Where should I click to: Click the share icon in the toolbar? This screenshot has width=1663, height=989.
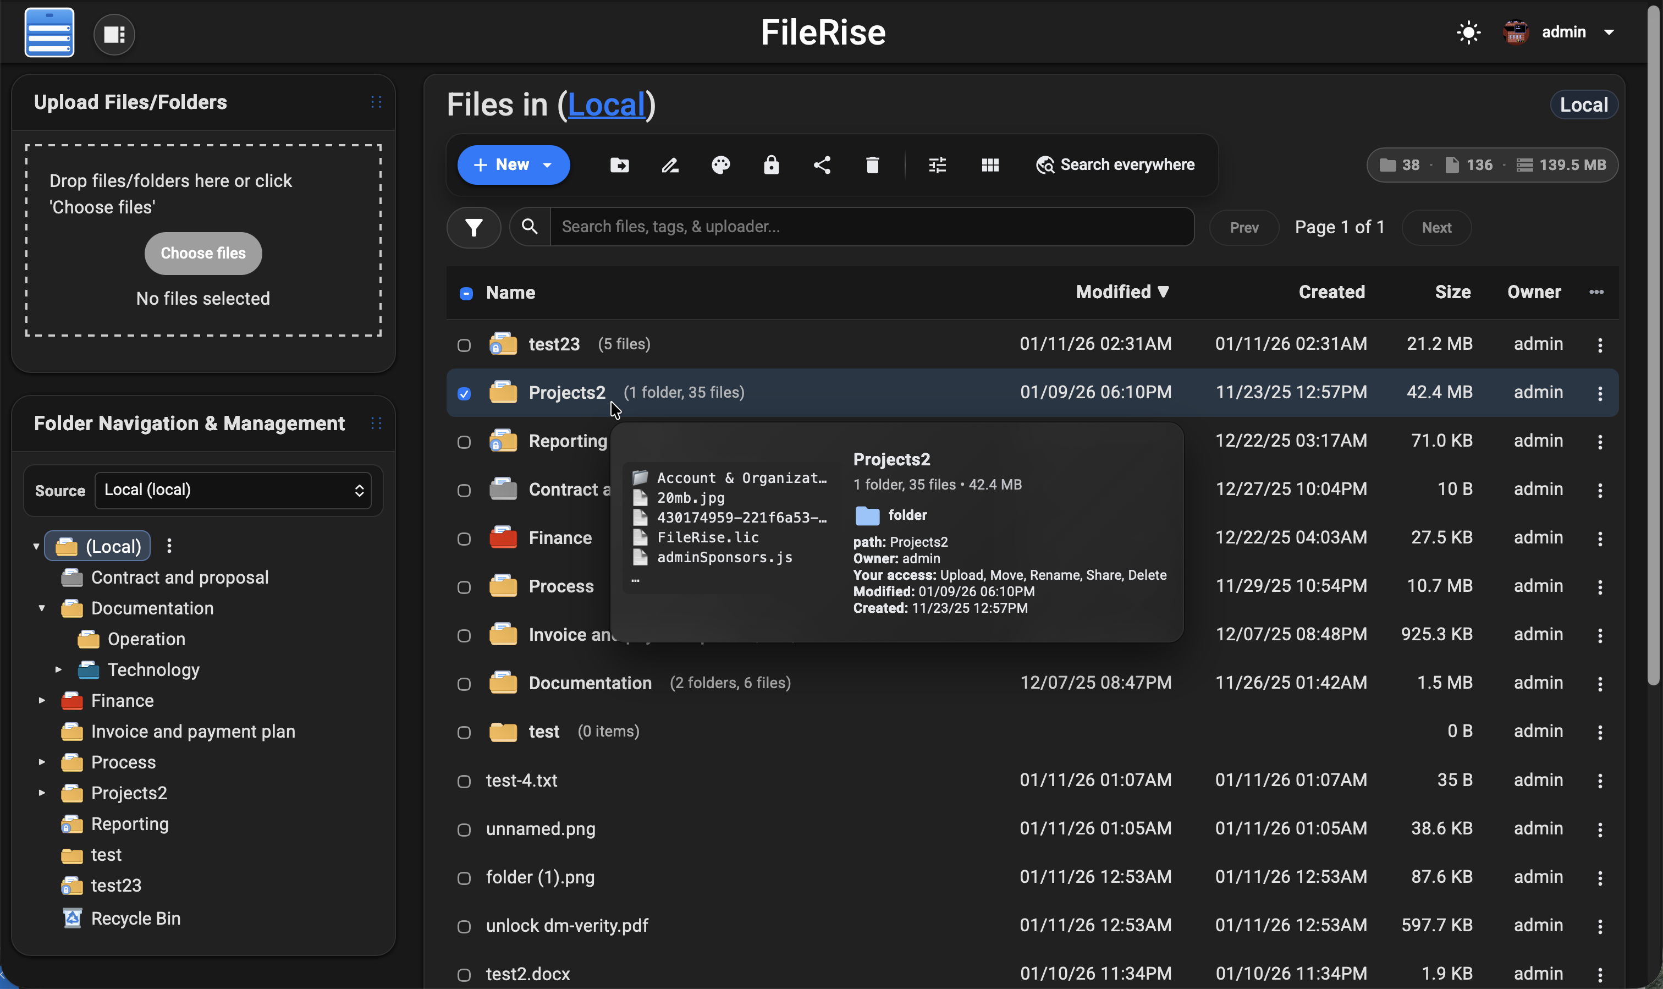(822, 164)
